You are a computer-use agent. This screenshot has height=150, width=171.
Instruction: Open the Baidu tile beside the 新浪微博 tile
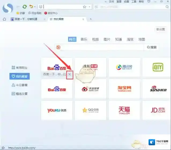(57, 89)
